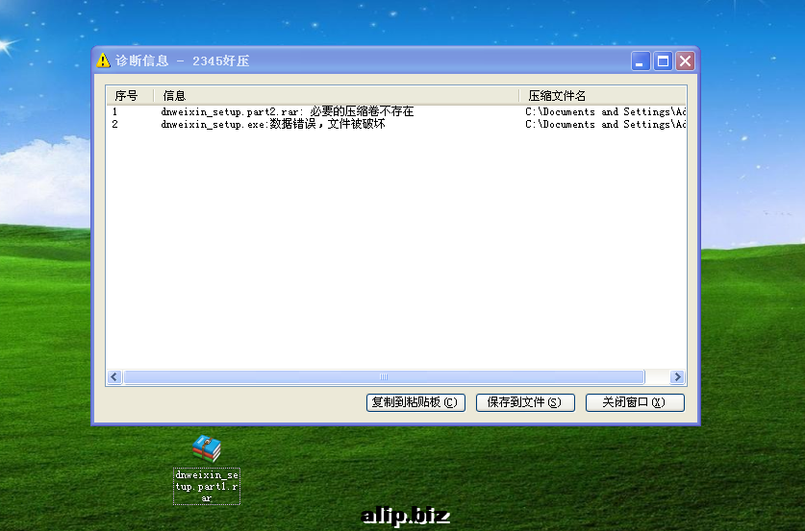Click the 序号 column header
805x531 pixels.
pyautogui.click(x=130, y=96)
